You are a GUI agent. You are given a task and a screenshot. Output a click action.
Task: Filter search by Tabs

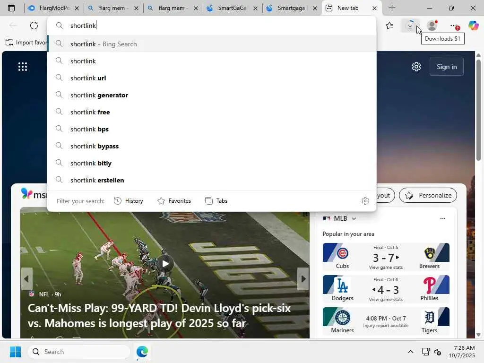(x=216, y=201)
